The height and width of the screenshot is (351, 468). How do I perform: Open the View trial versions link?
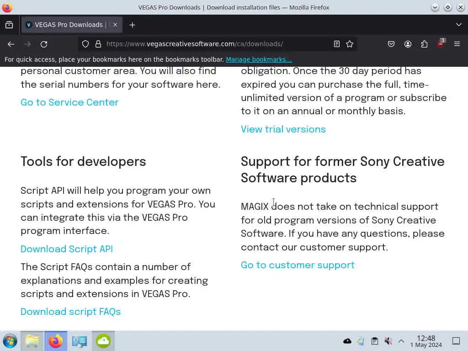click(x=283, y=129)
